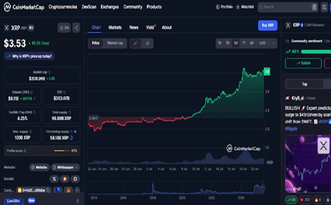Go to Portfolio in the header
331x205 pixels.
(x=224, y=7)
